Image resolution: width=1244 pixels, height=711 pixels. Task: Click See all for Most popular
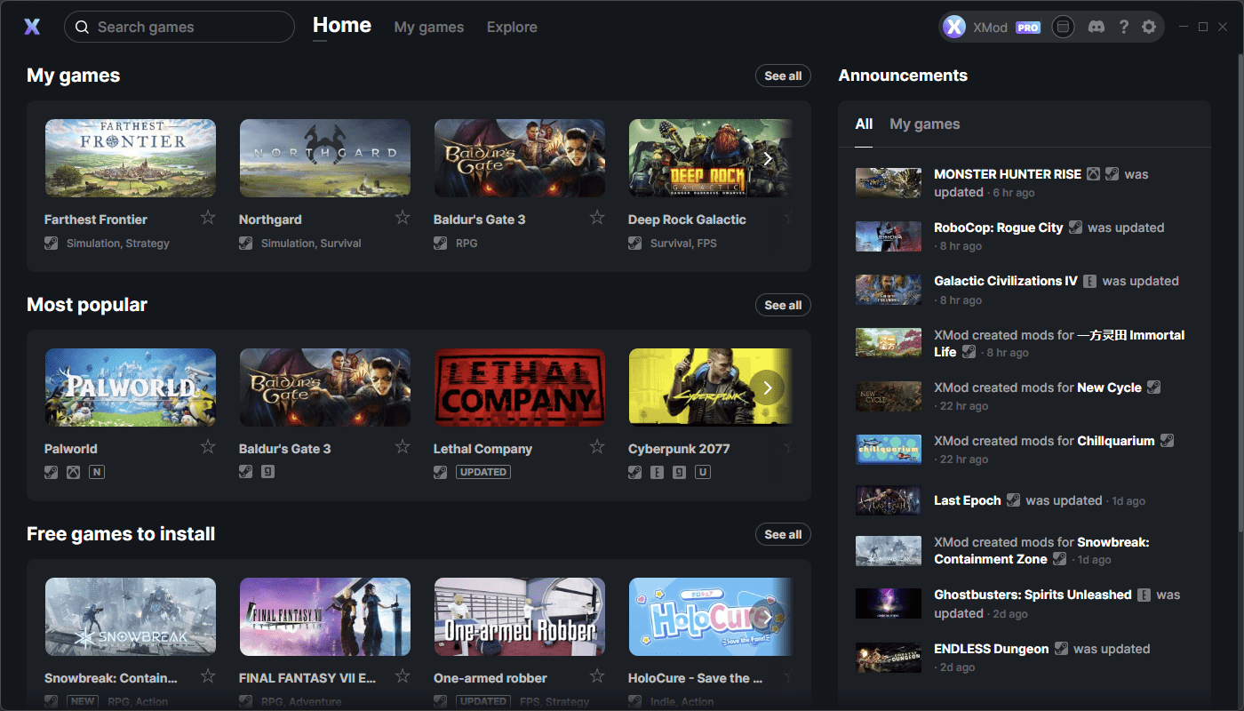tap(783, 305)
